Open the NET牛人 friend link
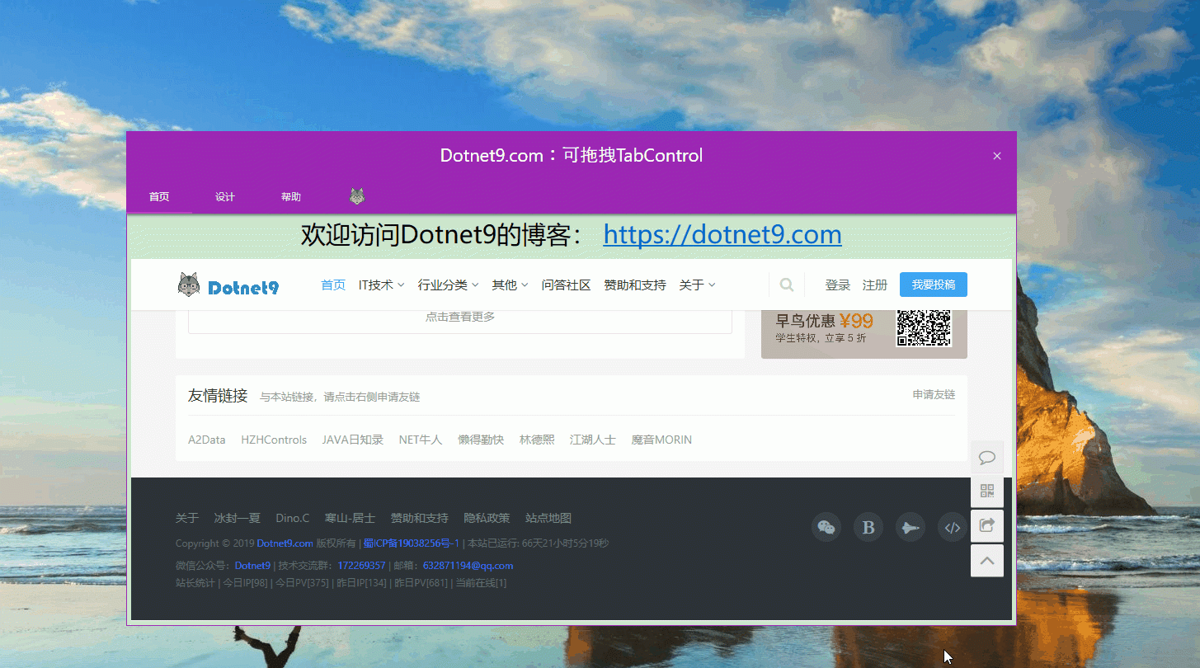The height and width of the screenshot is (668, 1200). (421, 440)
